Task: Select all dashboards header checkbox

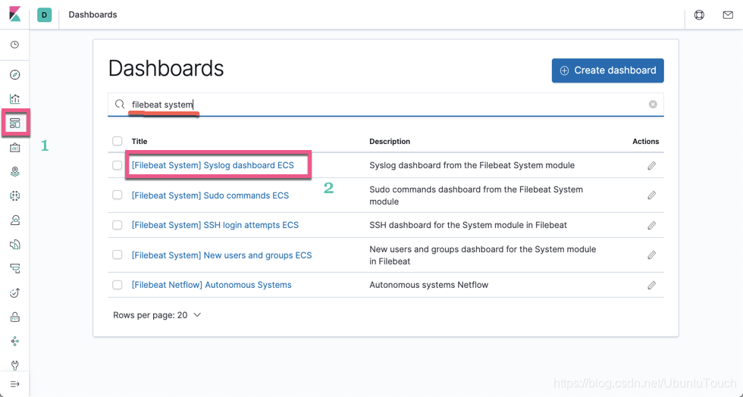Action: coord(118,141)
